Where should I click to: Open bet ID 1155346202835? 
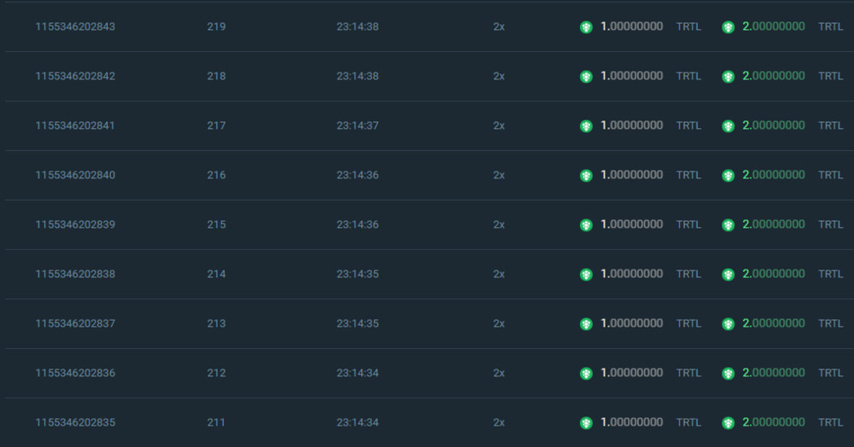75,422
